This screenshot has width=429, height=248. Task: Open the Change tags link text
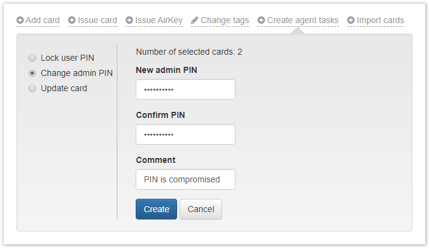tap(225, 20)
